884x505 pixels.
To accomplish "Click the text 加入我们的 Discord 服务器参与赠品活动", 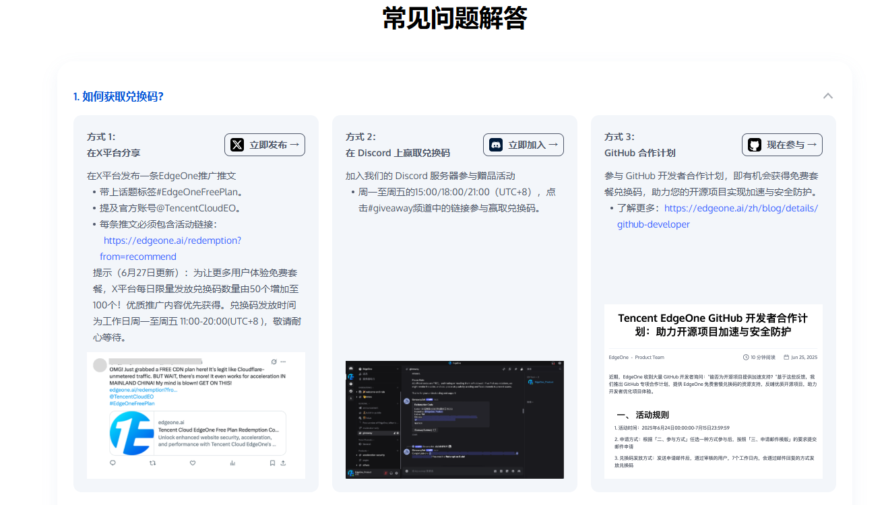I will [431, 176].
